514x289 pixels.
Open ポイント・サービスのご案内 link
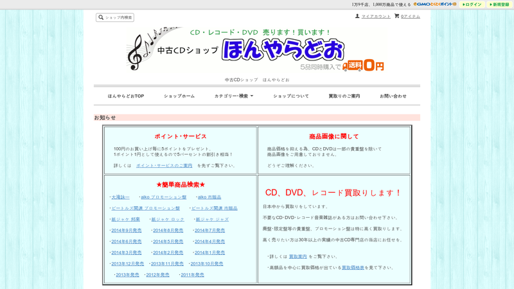[164, 166]
